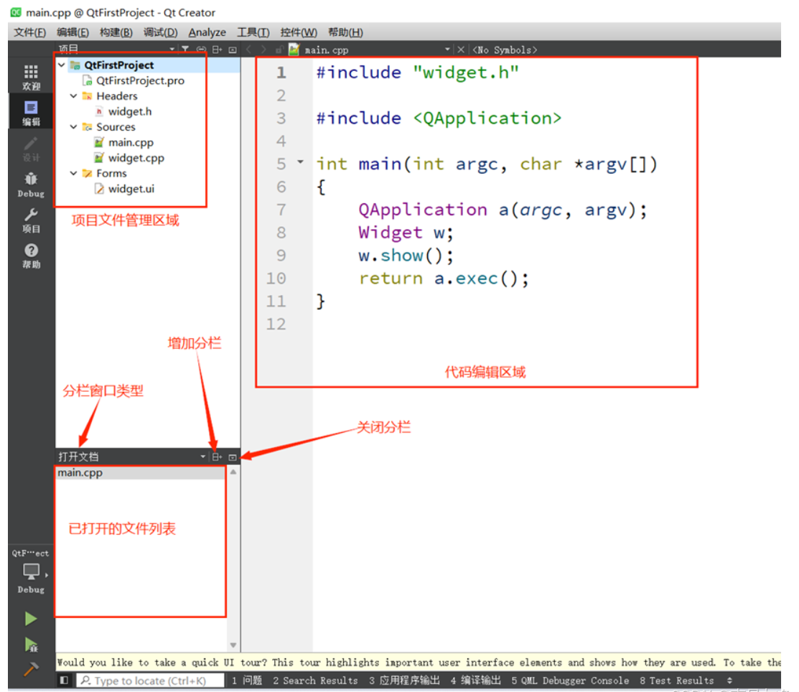Open the output panes selector arrows

[x=729, y=681]
